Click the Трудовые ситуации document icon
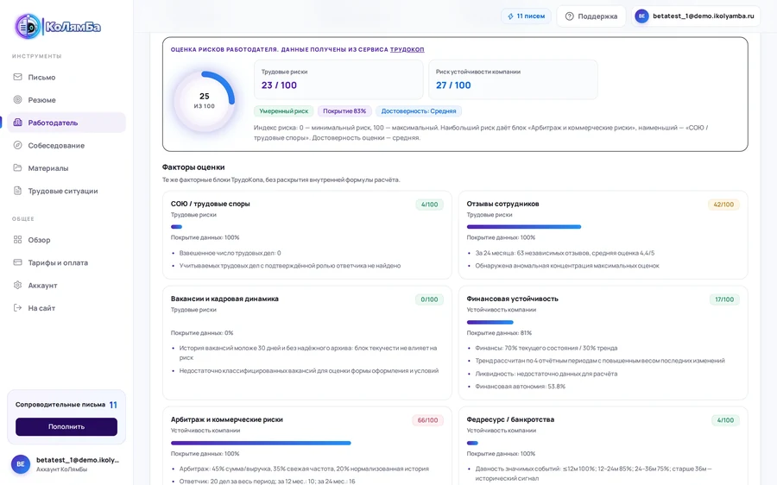This screenshot has height=485, width=777. point(18,191)
